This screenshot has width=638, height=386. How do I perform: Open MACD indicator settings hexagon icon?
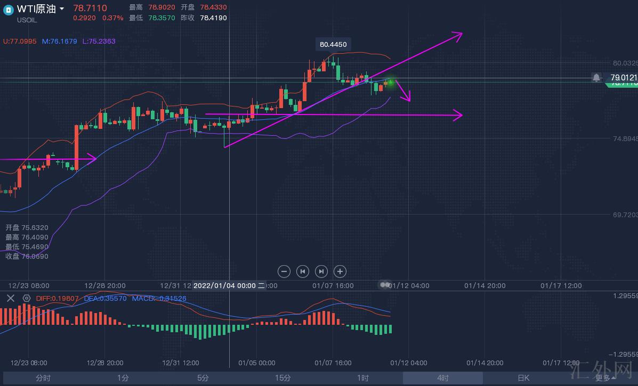point(26,298)
